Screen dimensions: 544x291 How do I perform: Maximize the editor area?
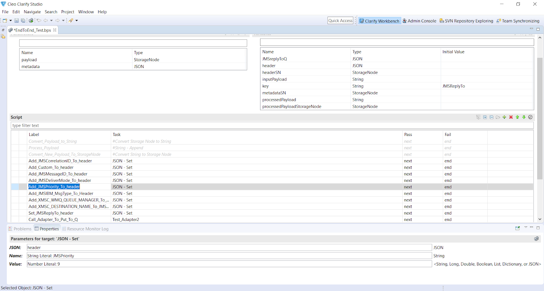point(538,29)
